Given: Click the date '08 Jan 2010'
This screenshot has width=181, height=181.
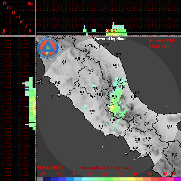Looking at the screenshot, I should (161, 41).
